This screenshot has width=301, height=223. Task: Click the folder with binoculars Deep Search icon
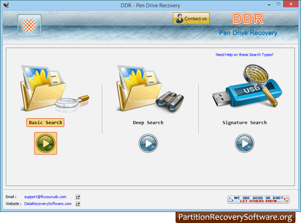pyautogui.click(x=150, y=89)
